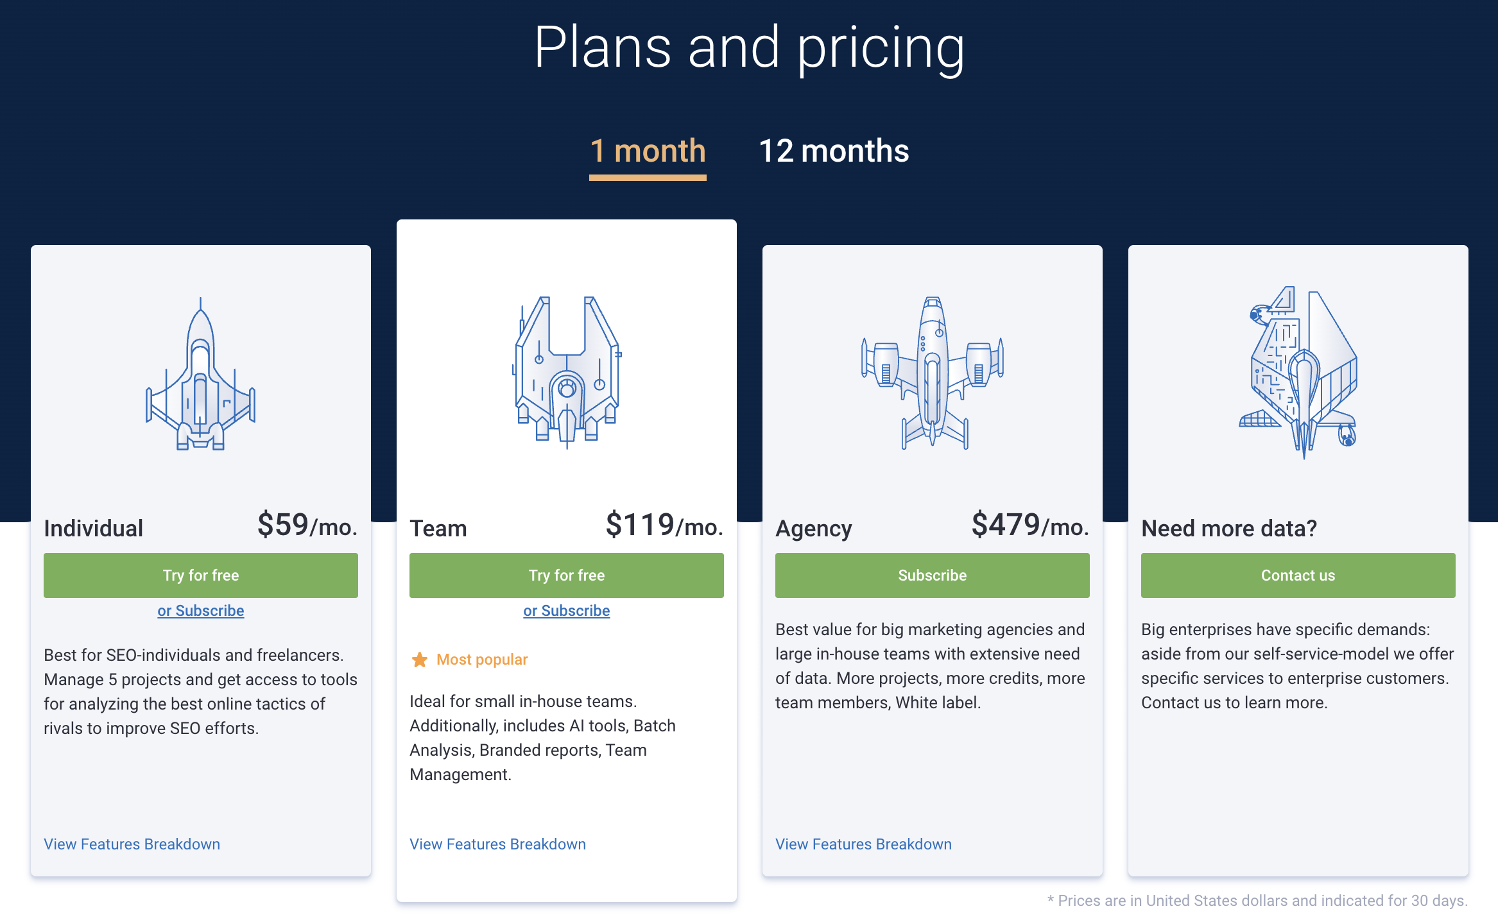Click or Subscribe under Team plan

[x=567, y=611]
